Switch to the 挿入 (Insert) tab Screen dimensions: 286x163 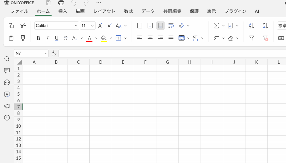click(x=63, y=11)
